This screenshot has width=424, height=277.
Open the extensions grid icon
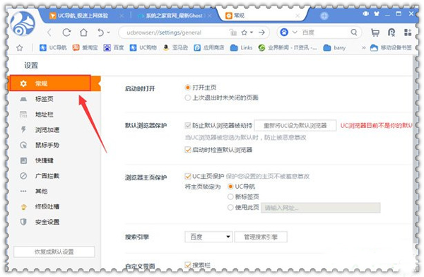pyautogui.click(x=408, y=33)
